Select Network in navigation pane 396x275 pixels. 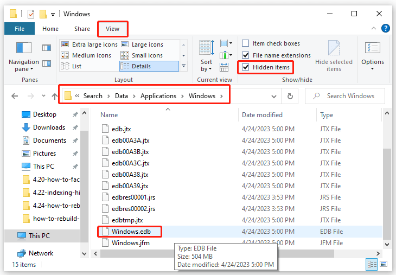click(x=41, y=253)
